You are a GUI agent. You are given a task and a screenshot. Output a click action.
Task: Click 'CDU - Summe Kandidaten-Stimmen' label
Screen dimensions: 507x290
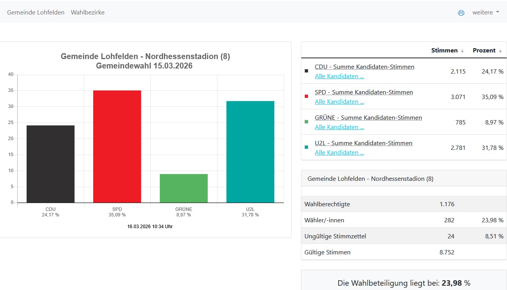point(364,67)
